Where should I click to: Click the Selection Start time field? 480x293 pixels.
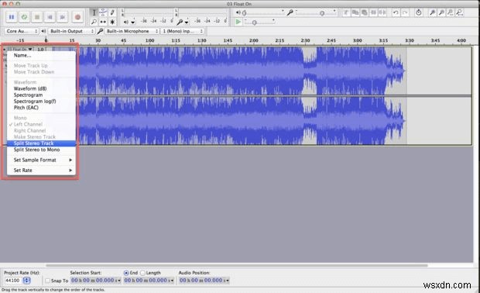coord(95,281)
